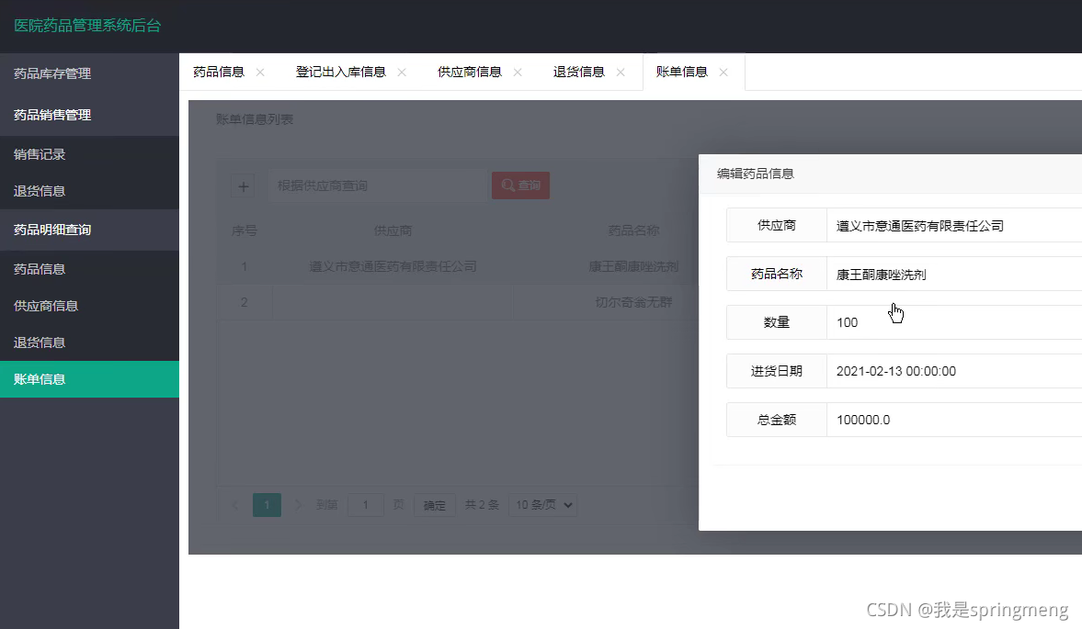This screenshot has height=629, width=1082.
Task: Open the 10 条/页 page size dropdown
Action: point(543,505)
